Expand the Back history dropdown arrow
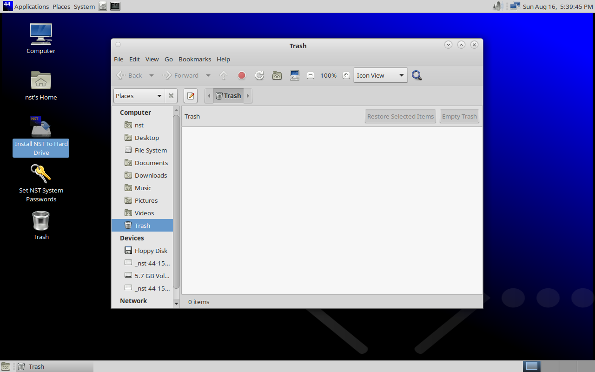 click(x=151, y=75)
